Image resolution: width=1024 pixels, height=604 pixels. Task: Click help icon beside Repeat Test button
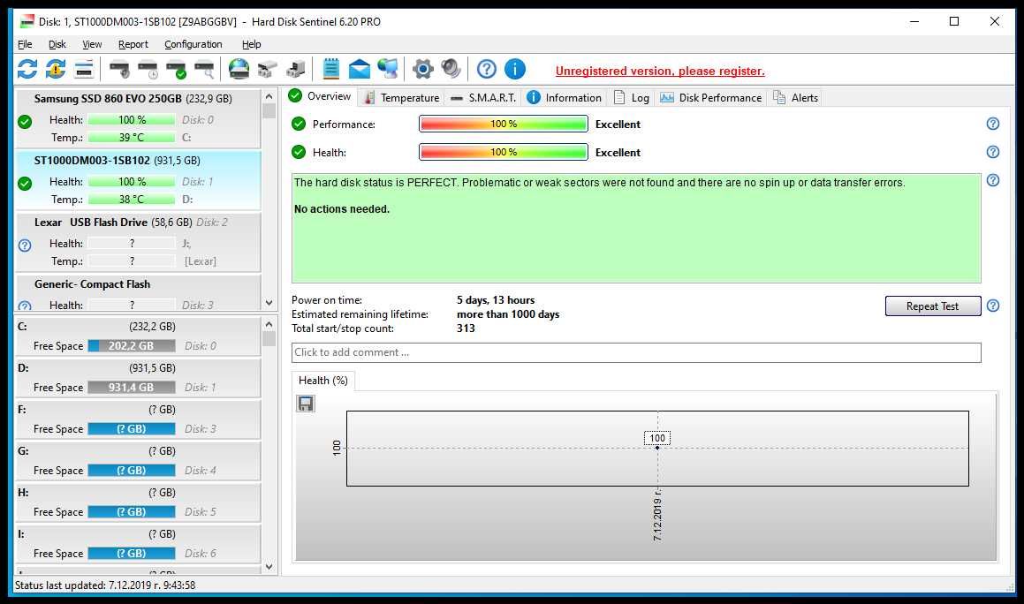coord(993,305)
